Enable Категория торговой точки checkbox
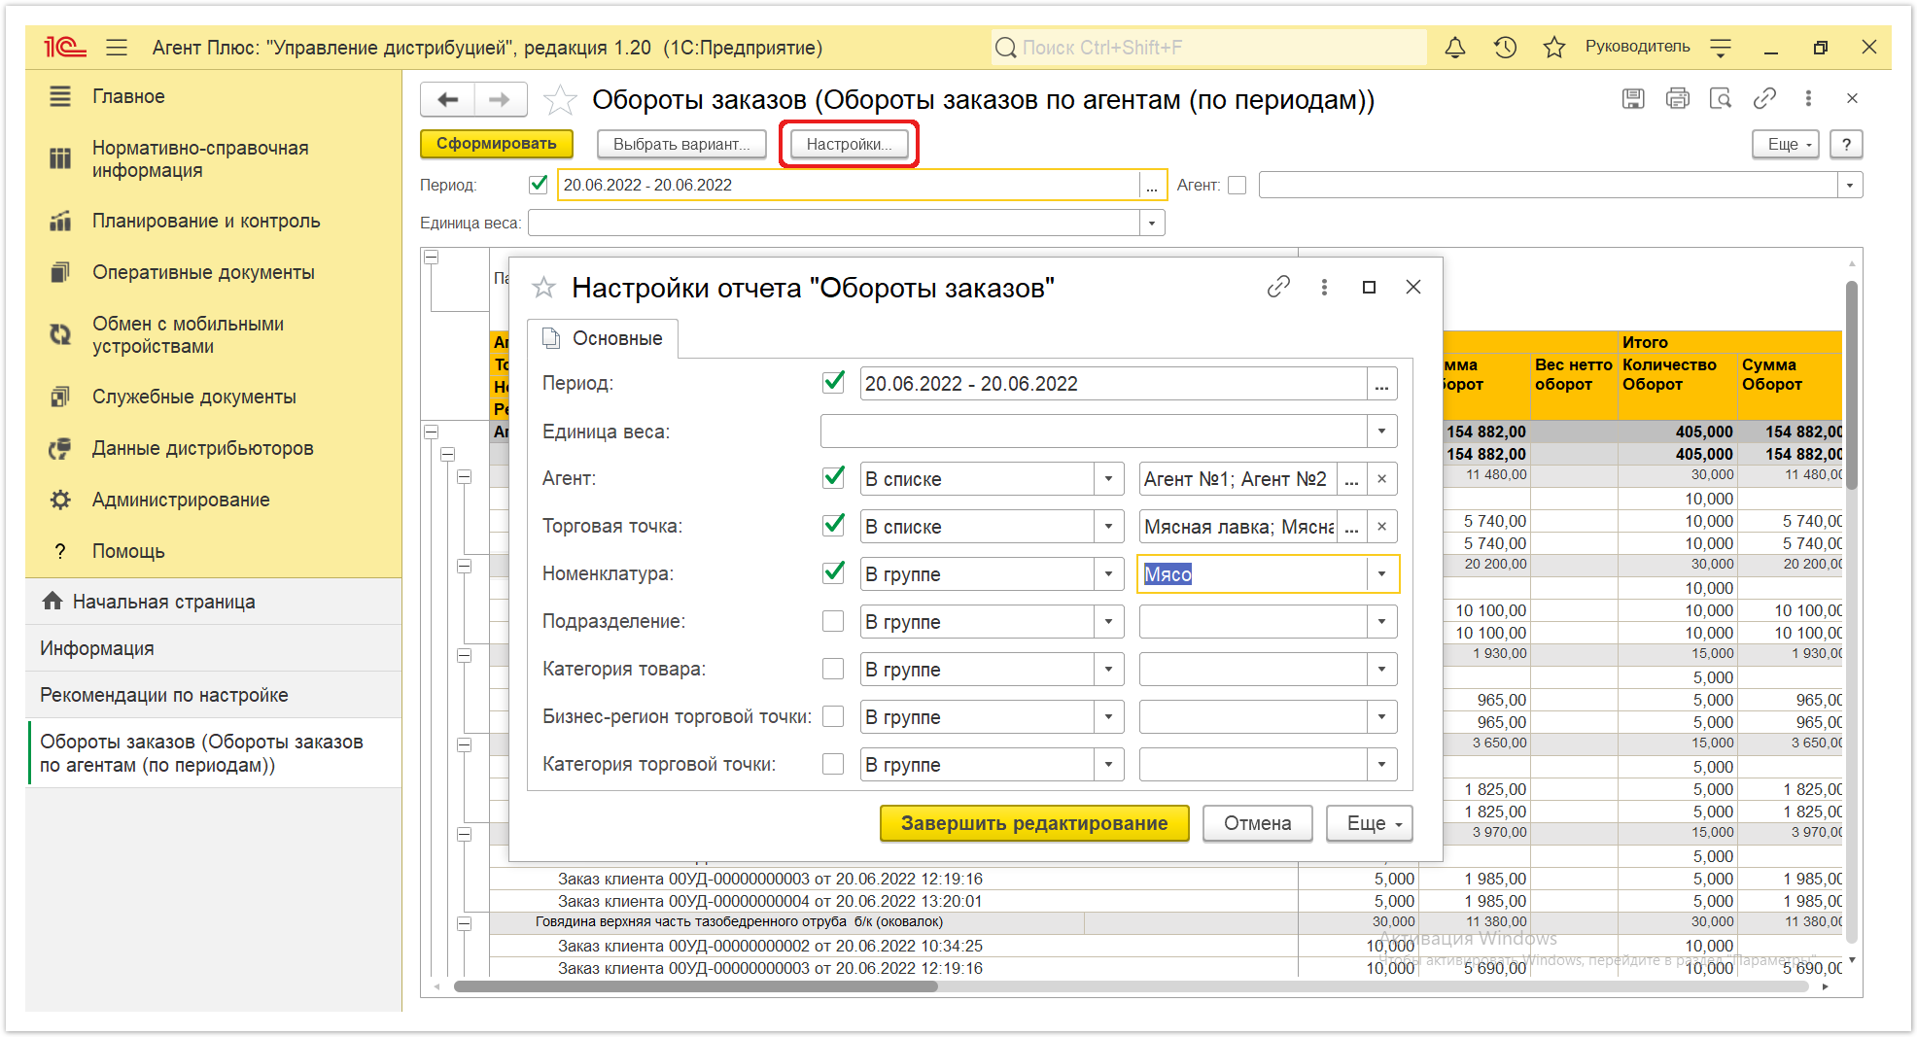The image size is (1917, 1037). [x=833, y=763]
